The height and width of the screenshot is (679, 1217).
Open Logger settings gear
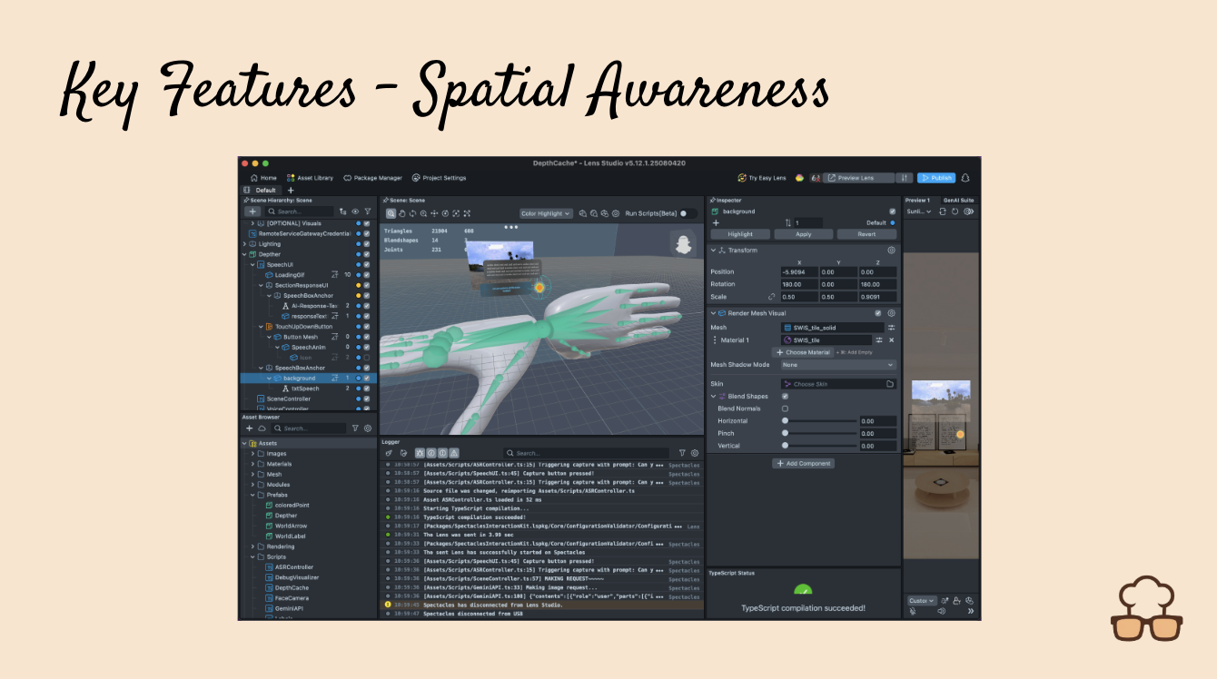tap(695, 452)
